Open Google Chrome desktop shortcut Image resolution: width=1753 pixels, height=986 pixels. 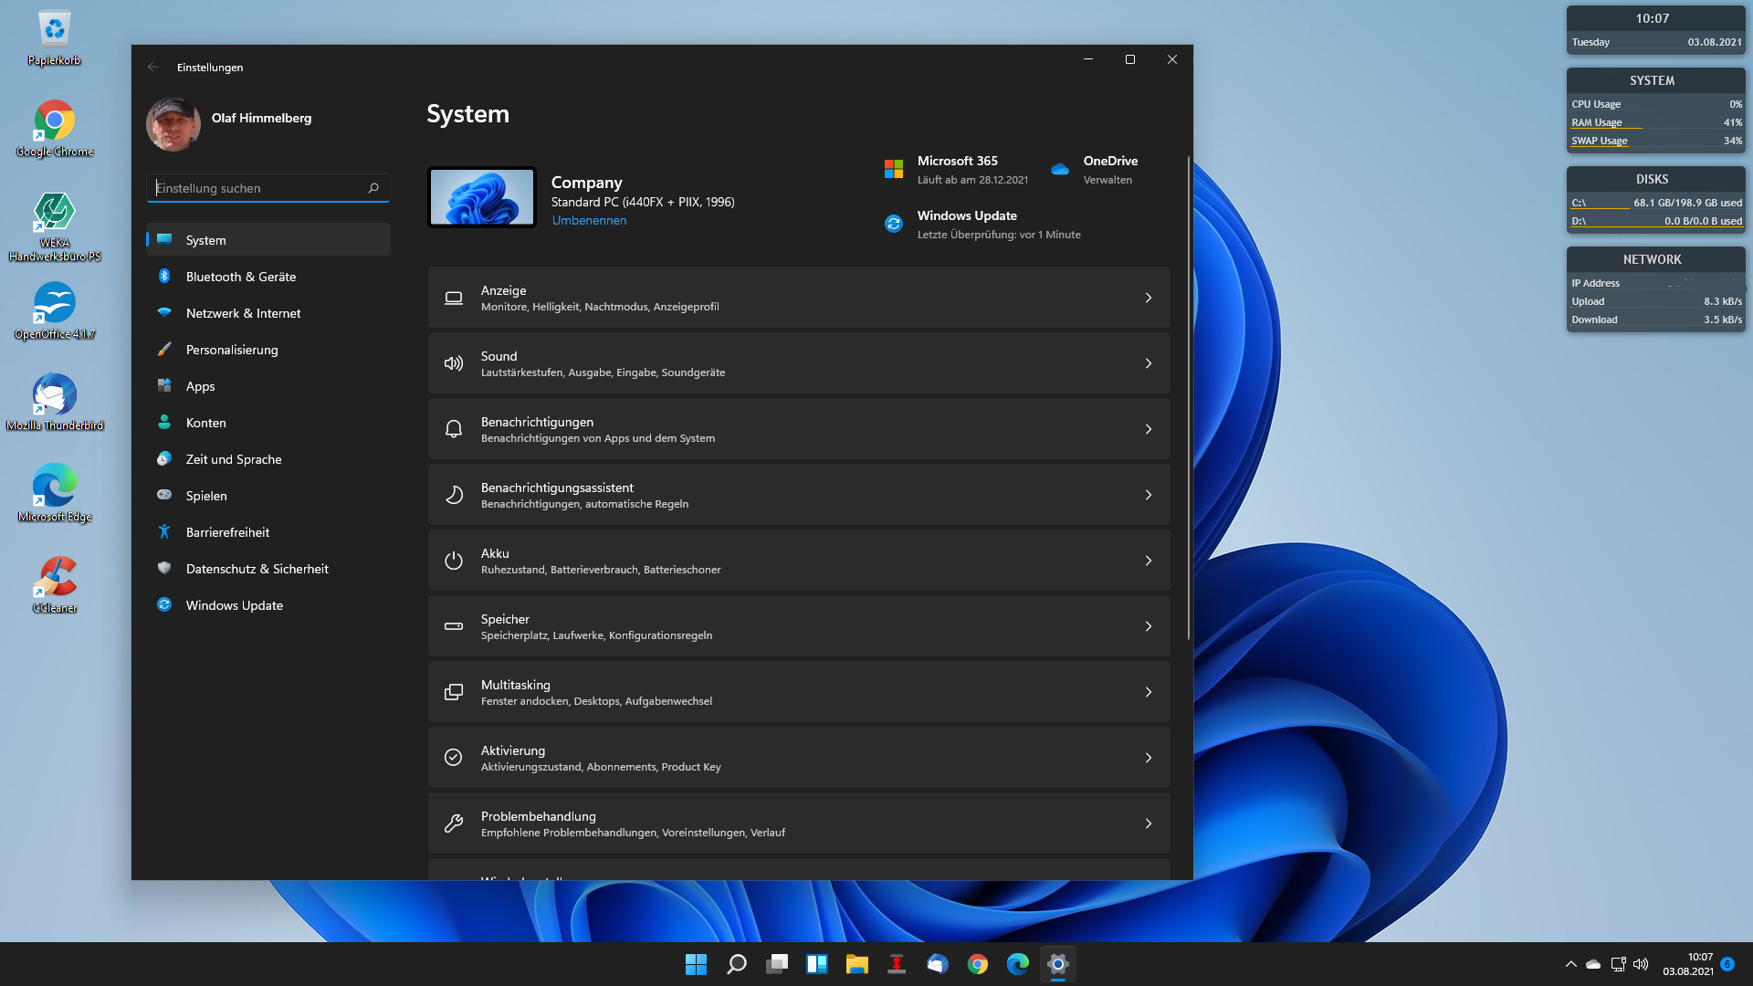[54, 129]
